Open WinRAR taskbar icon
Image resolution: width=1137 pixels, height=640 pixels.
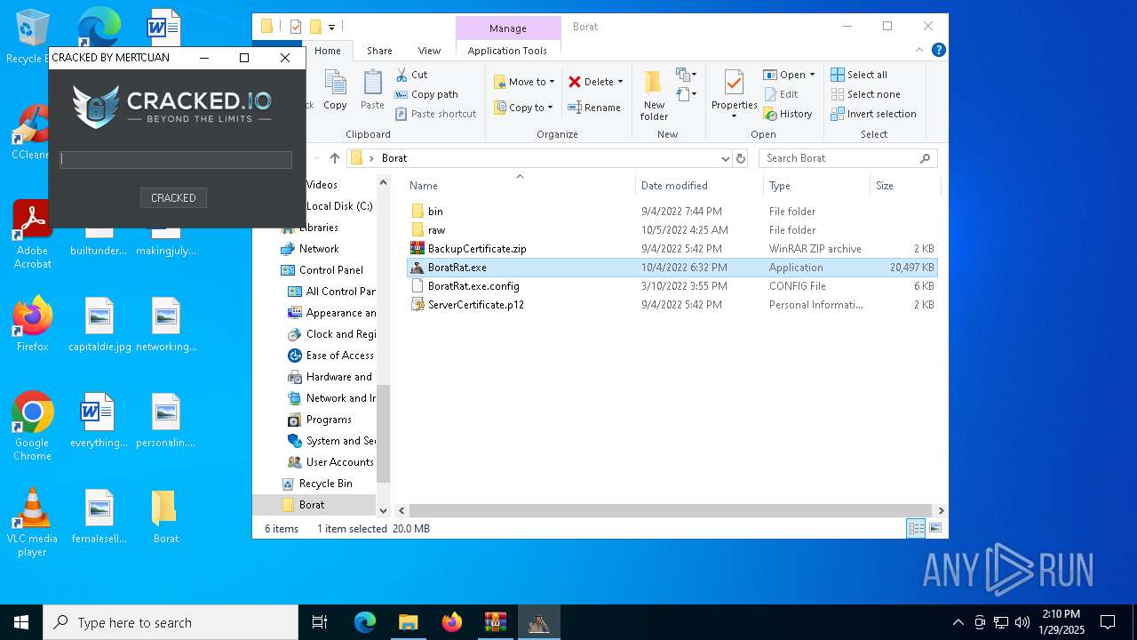(495, 622)
